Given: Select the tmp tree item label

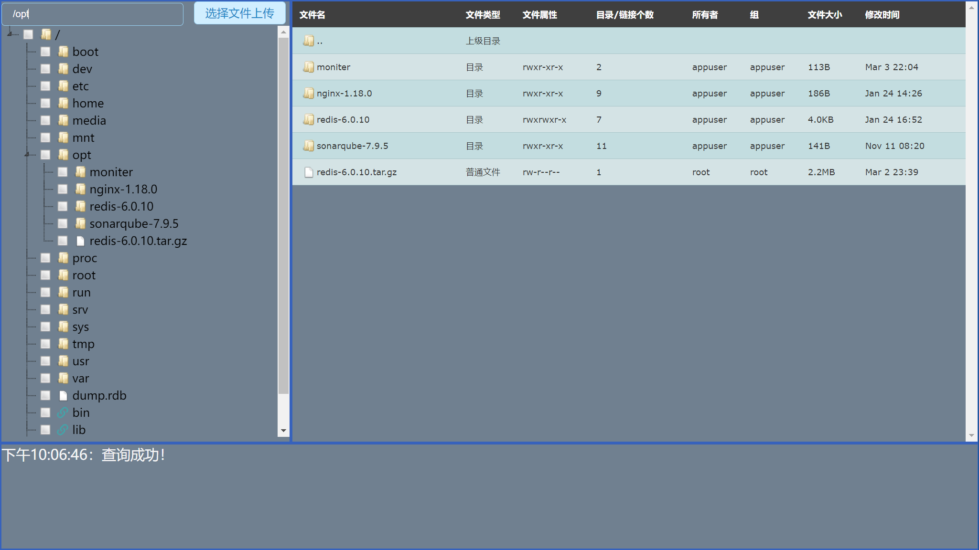Looking at the screenshot, I should point(84,344).
